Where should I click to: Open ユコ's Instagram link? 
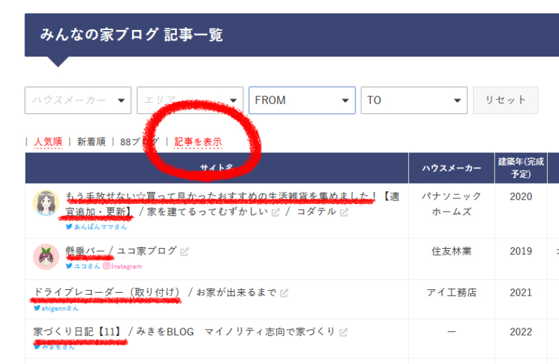point(123,266)
